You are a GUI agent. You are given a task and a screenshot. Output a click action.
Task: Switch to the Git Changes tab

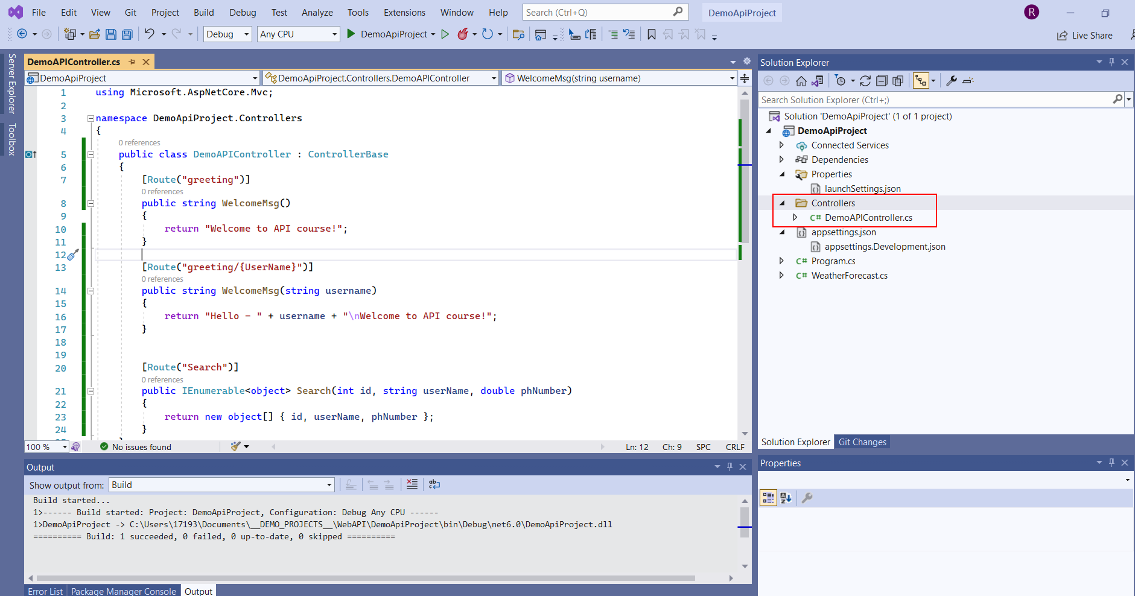click(862, 442)
